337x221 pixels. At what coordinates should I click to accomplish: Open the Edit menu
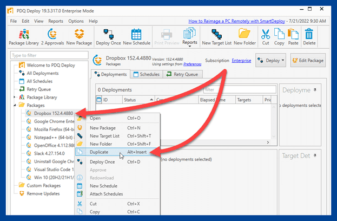[25, 21]
